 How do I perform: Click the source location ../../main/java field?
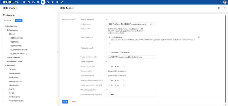click(x=135, y=37)
